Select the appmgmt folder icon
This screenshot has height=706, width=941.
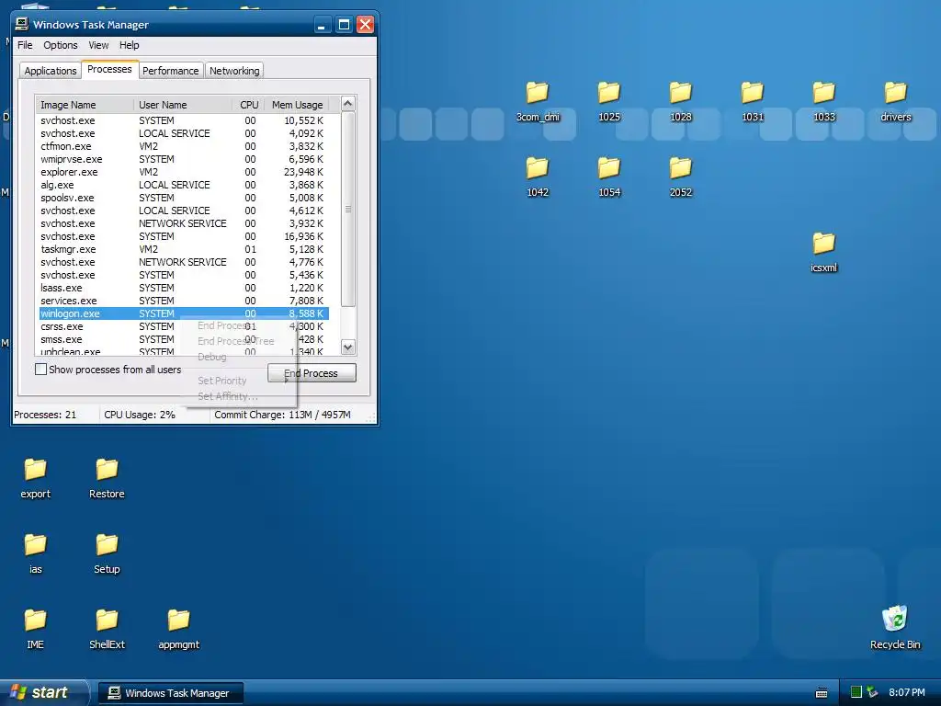[x=178, y=621]
